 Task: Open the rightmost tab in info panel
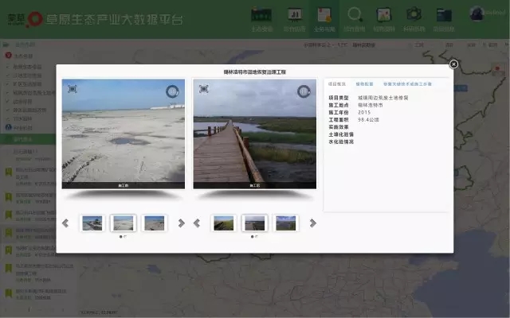tap(407, 83)
